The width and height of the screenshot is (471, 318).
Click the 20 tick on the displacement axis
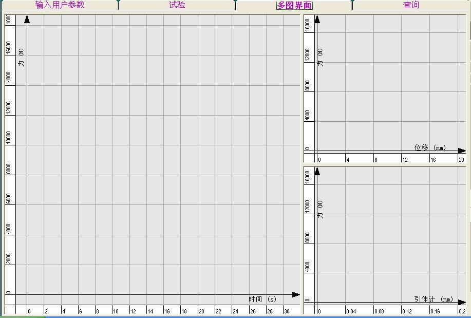pyautogui.click(x=461, y=160)
